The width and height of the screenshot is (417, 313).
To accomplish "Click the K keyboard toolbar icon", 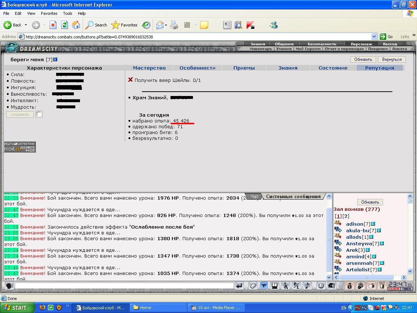I will 227,25.
